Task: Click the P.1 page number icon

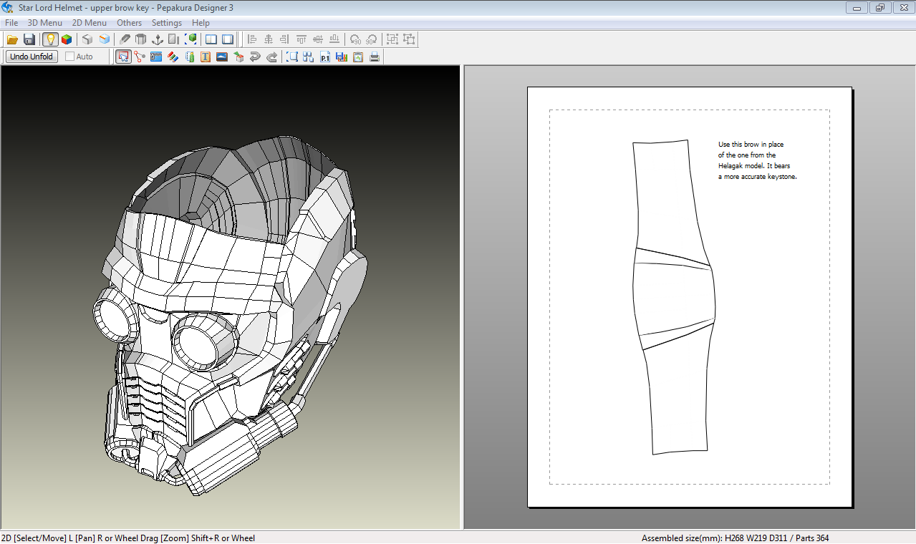Action: pos(325,57)
